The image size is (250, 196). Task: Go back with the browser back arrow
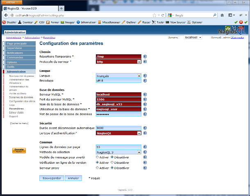(x=6, y=15)
